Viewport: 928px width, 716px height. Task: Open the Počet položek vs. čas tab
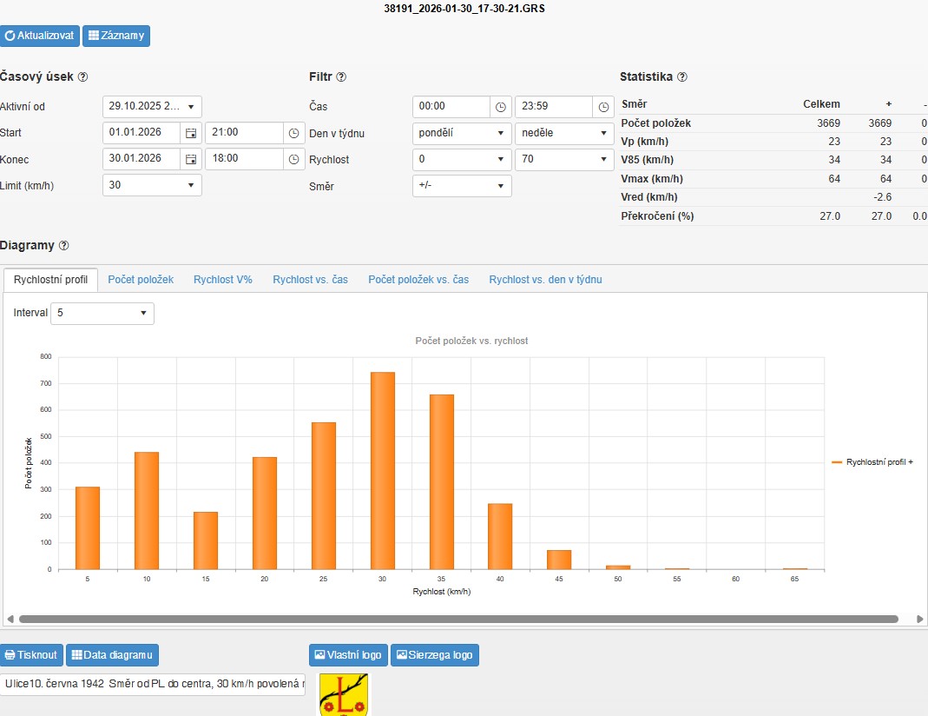[x=418, y=280]
